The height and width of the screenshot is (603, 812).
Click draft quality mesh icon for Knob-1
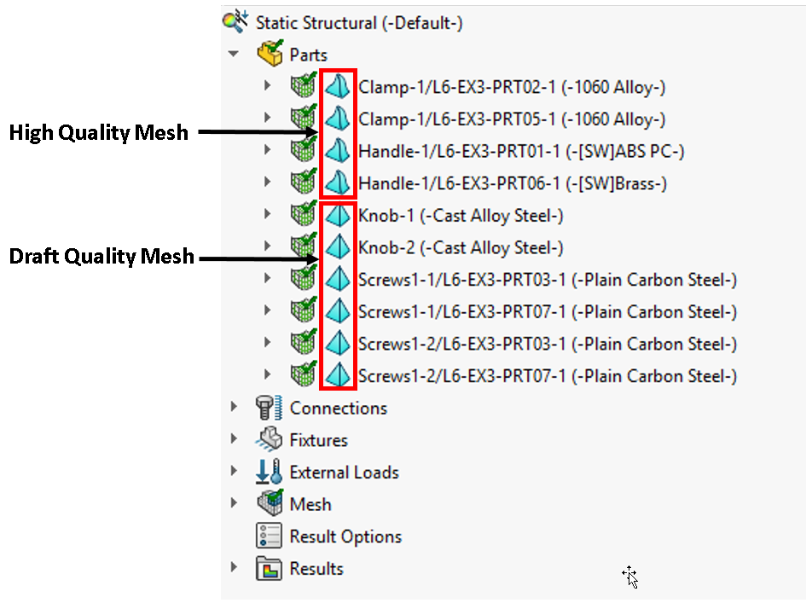tap(338, 215)
